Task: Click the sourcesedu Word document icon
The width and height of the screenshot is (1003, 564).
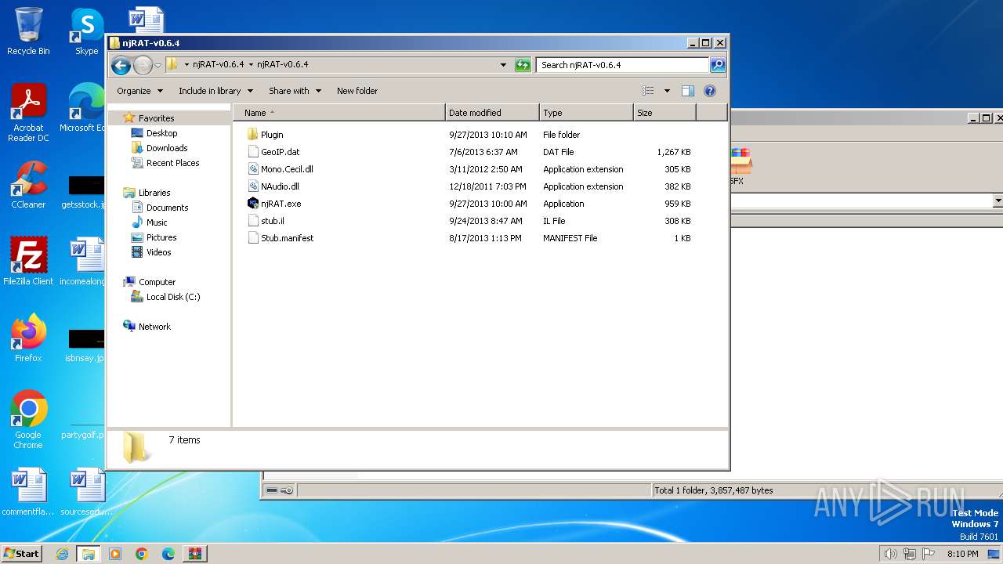Action: [86, 492]
